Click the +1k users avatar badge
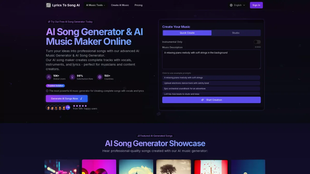The height and width of the screenshot is (174, 310). (68, 107)
